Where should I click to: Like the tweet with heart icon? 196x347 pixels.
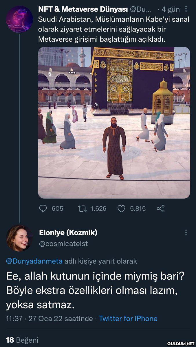coord(122,208)
